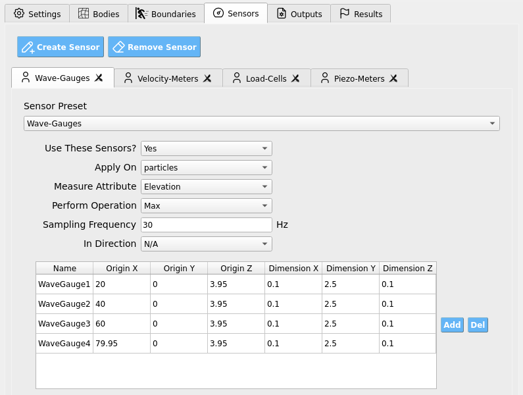Close the Wave-Gauges tab with its X icon
The height and width of the screenshot is (395, 523).
click(99, 78)
